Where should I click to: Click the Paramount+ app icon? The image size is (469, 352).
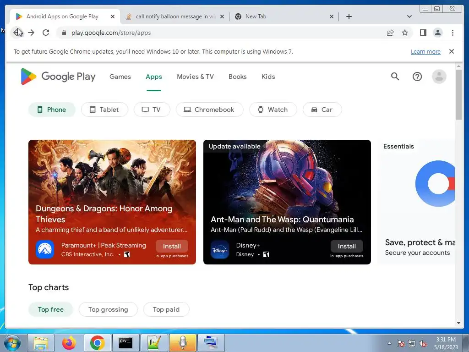pos(45,249)
